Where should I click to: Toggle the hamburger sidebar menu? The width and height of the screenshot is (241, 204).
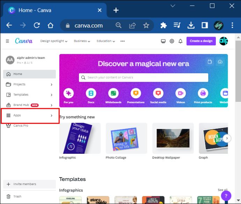pos(7,41)
